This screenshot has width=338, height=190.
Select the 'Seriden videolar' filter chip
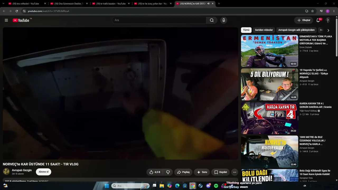tap(264, 30)
